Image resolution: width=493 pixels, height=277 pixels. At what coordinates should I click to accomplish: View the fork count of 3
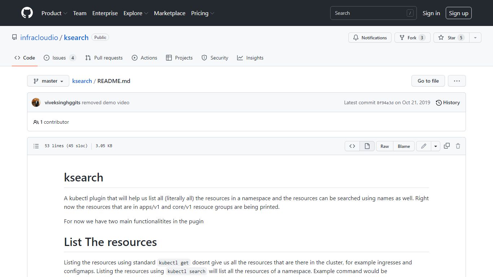pos(422,38)
